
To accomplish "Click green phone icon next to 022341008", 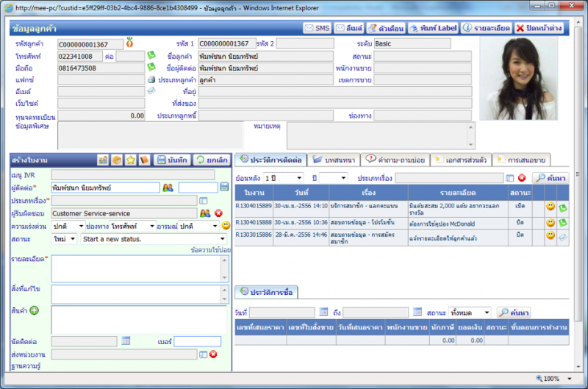I will [x=151, y=55].
